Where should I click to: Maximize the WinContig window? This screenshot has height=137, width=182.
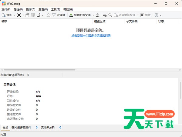(x=166, y=4)
